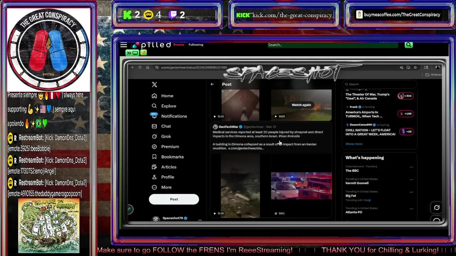Play the 0:15 video
The height and width of the screenshot is (256, 456).
[x=215, y=116]
